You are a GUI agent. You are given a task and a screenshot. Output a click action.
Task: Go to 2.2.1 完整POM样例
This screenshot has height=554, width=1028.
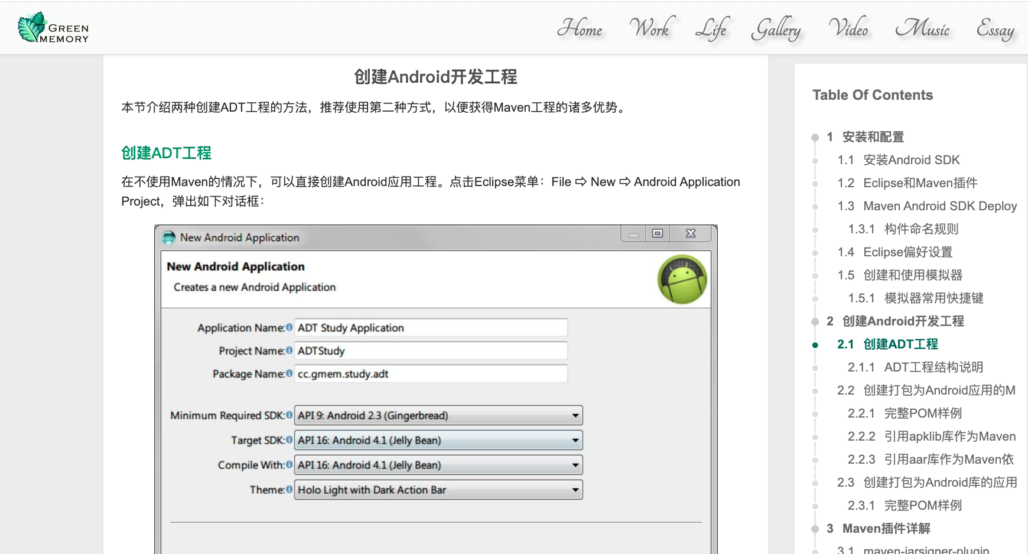(905, 413)
